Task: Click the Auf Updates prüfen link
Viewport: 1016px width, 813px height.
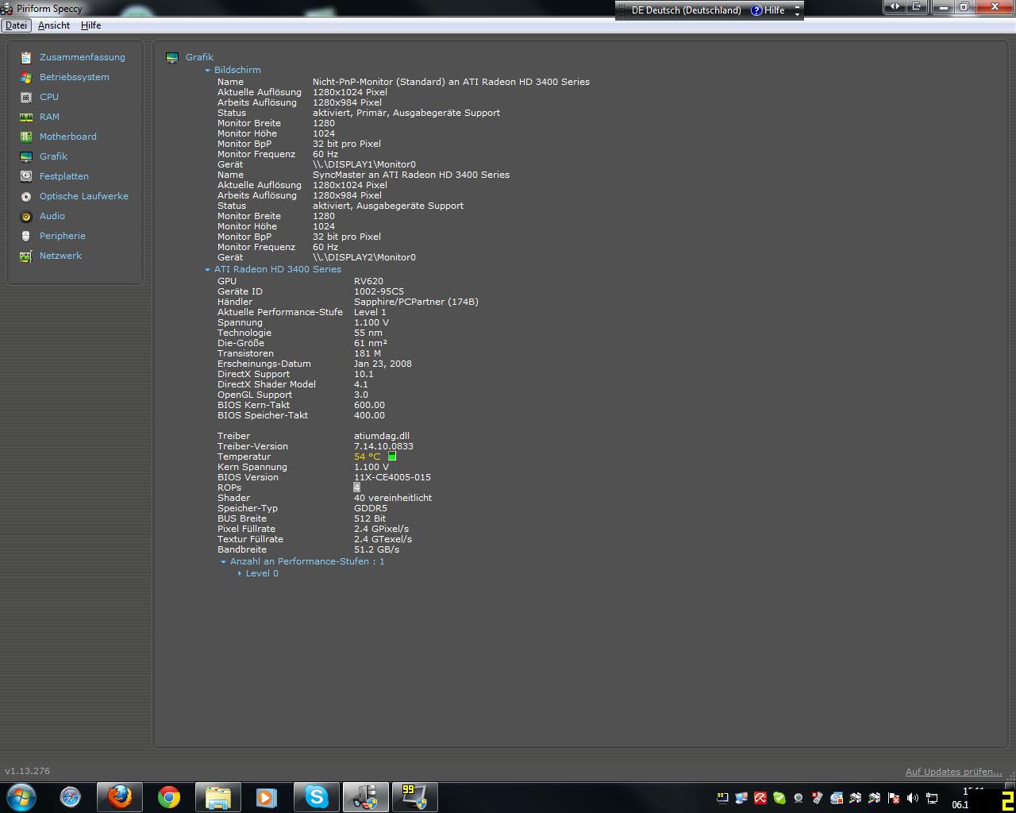Action: click(953, 772)
